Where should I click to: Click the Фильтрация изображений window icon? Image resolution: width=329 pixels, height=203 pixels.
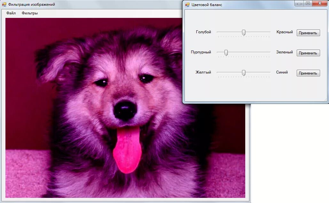tap(4, 4)
